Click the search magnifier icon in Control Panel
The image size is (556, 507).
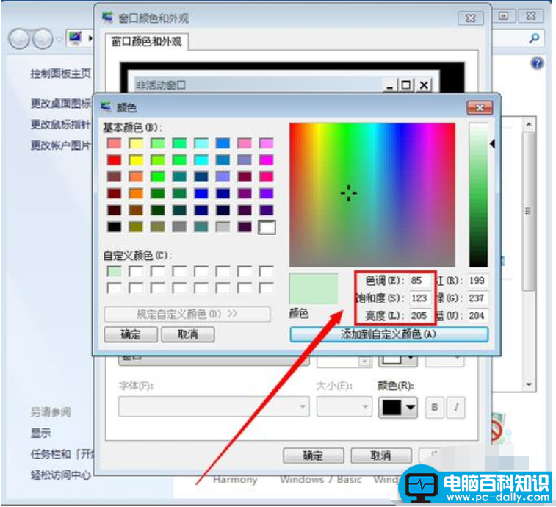(x=535, y=38)
